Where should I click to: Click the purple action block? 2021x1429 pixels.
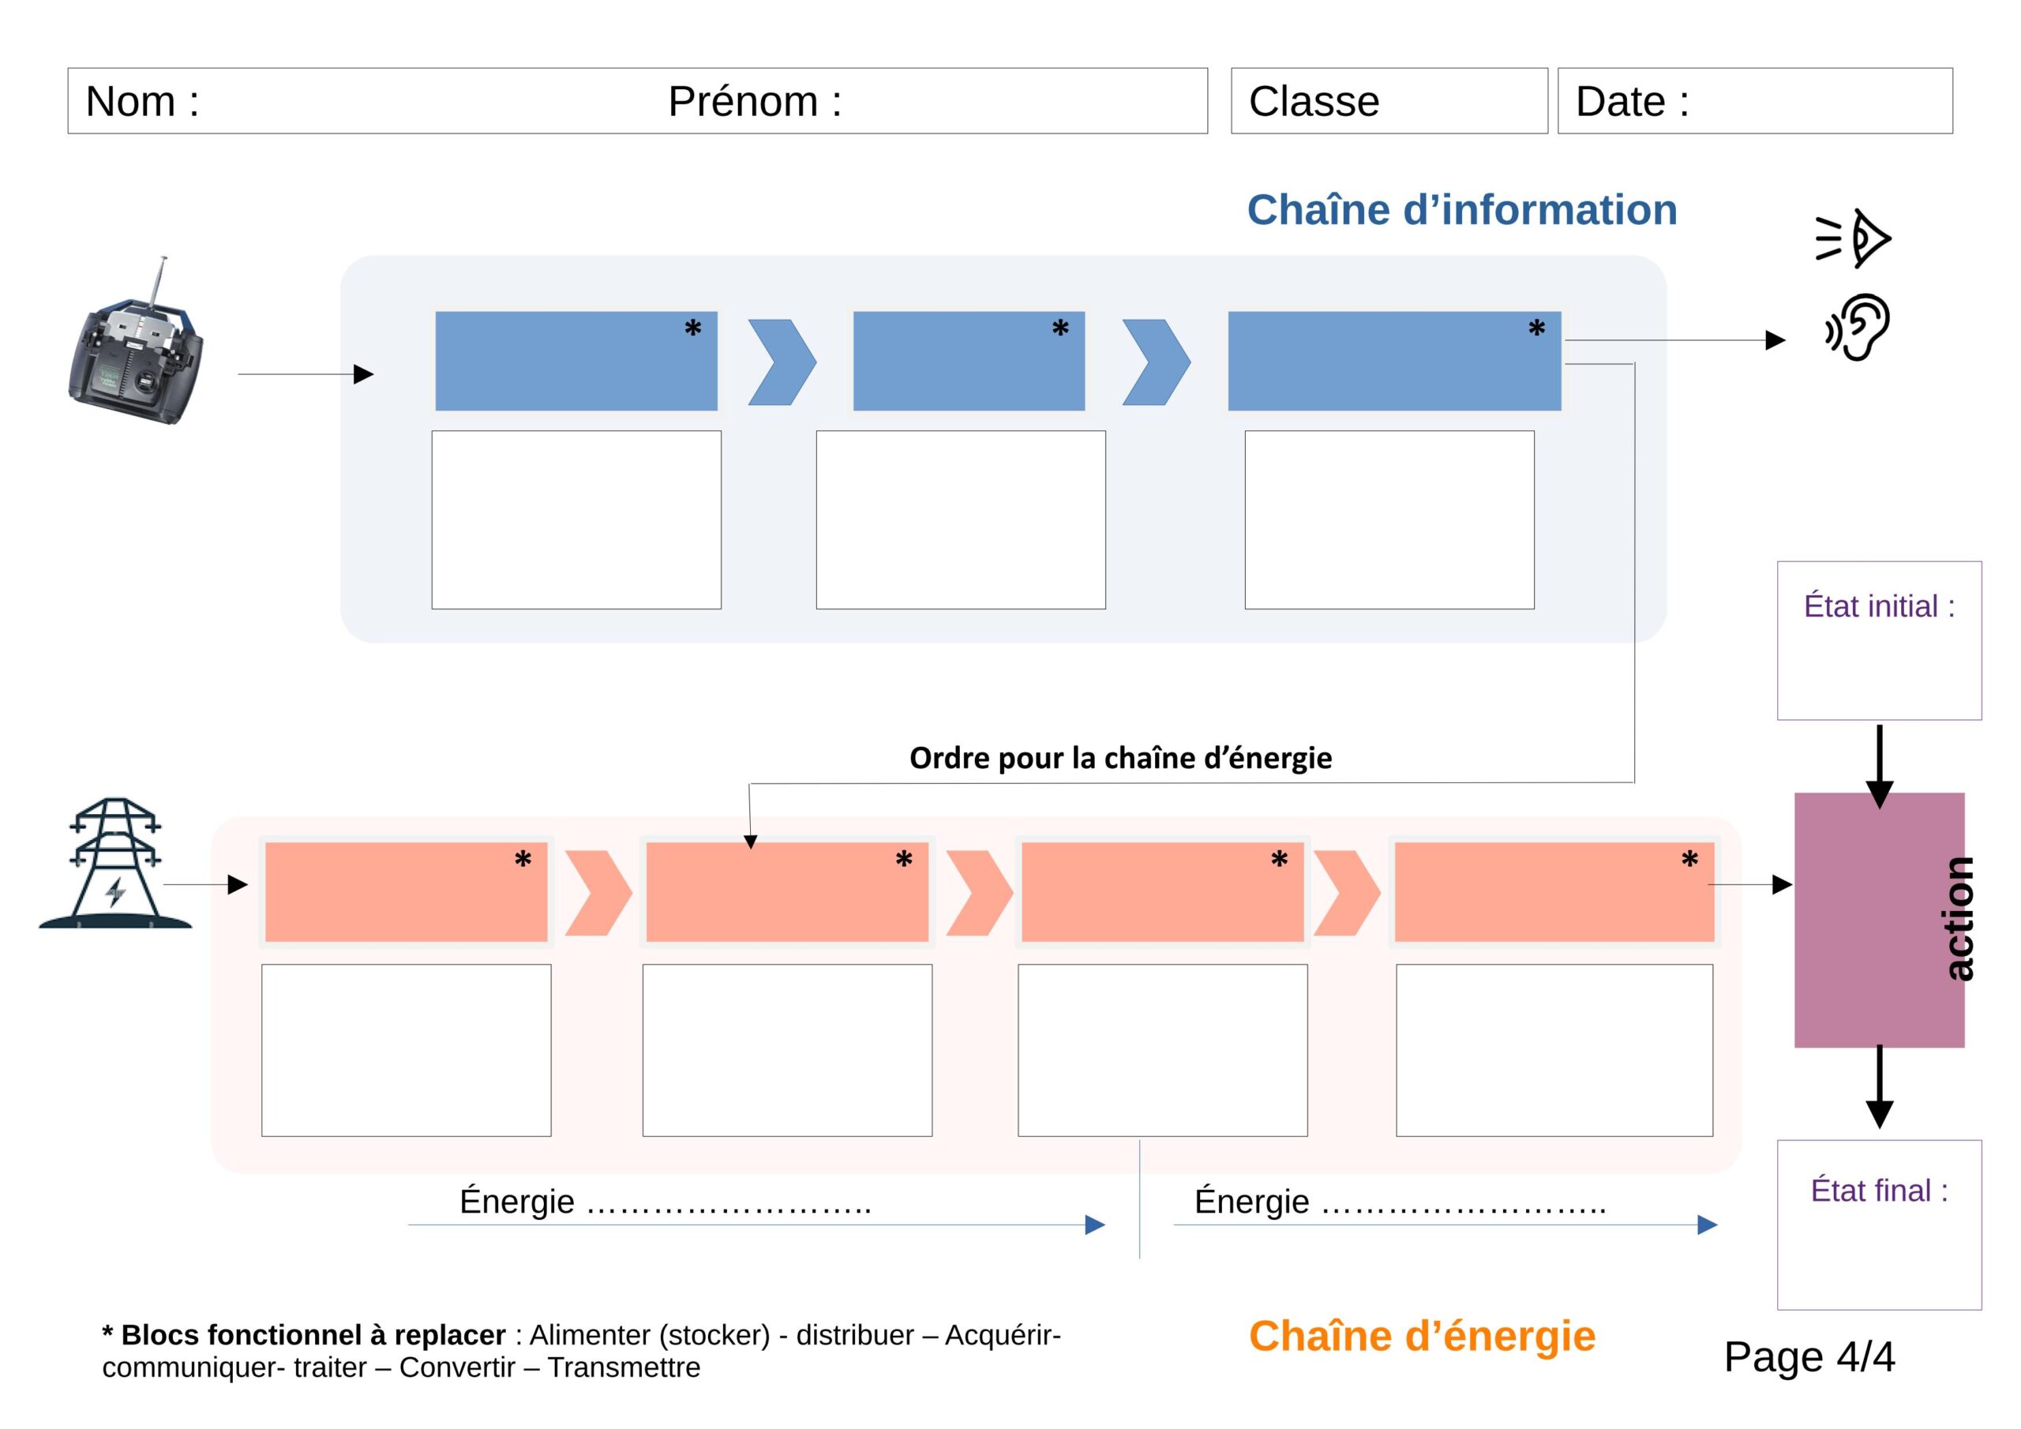point(1878,920)
